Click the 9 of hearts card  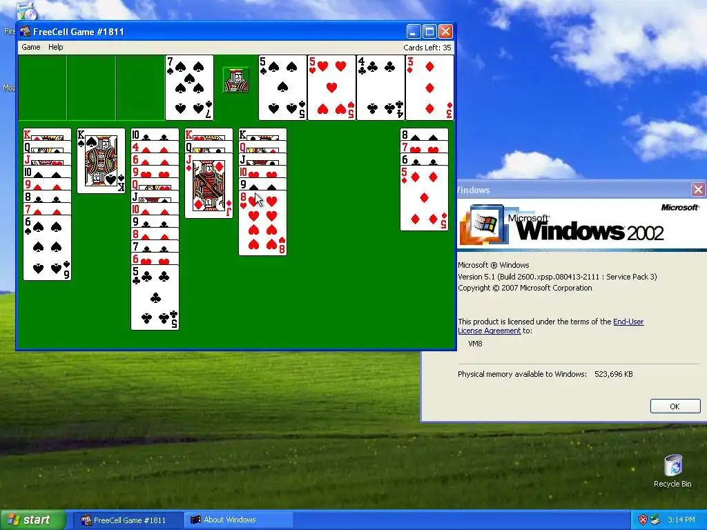coord(155,172)
